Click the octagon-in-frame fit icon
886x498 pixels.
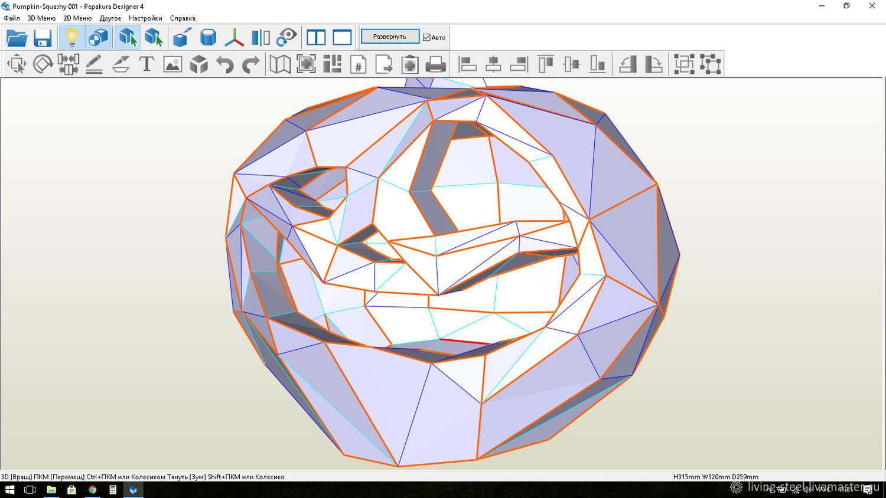click(x=306, y=64)
